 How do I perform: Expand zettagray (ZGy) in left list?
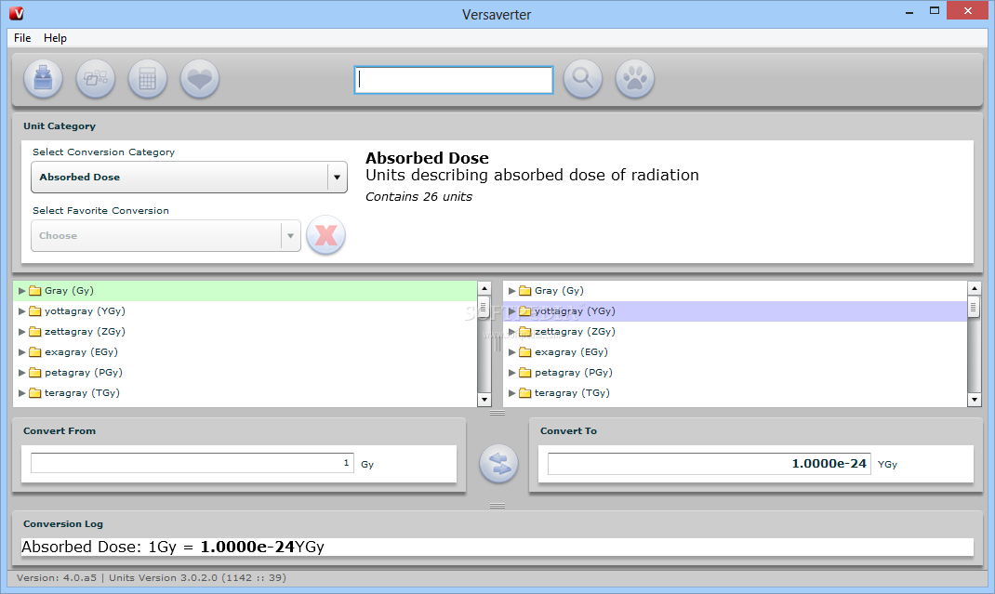click(21, 331)
